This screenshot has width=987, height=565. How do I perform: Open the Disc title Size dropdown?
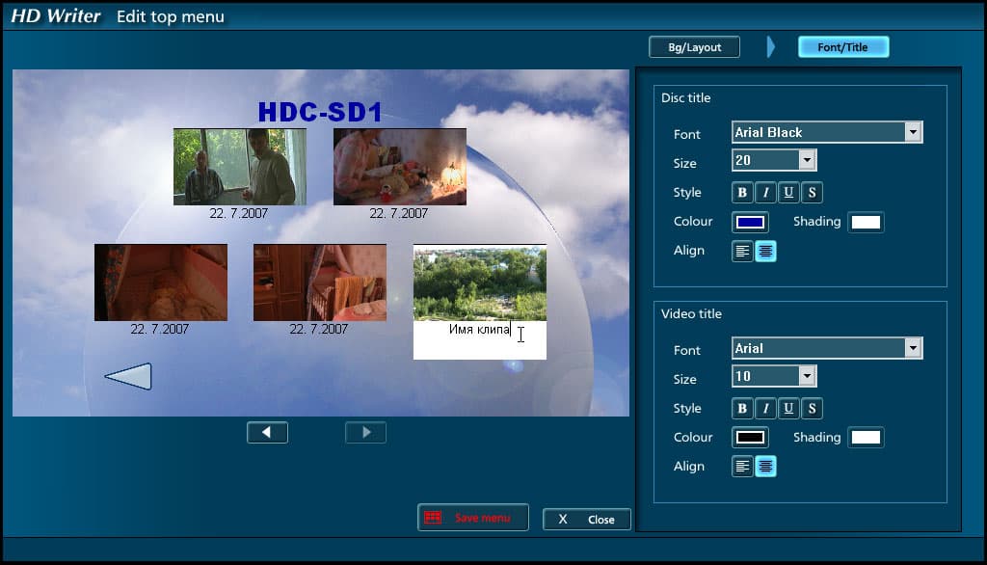(x=807, y=160)
